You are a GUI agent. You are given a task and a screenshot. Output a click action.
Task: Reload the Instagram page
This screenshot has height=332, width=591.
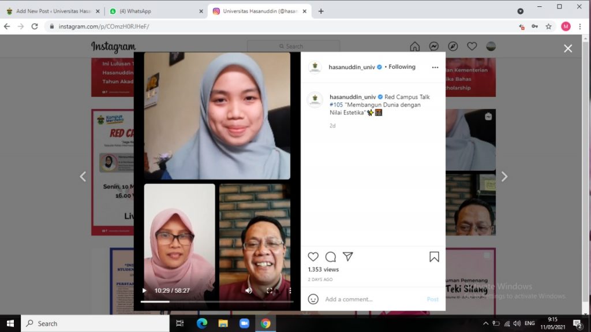[x=35, y=27]
